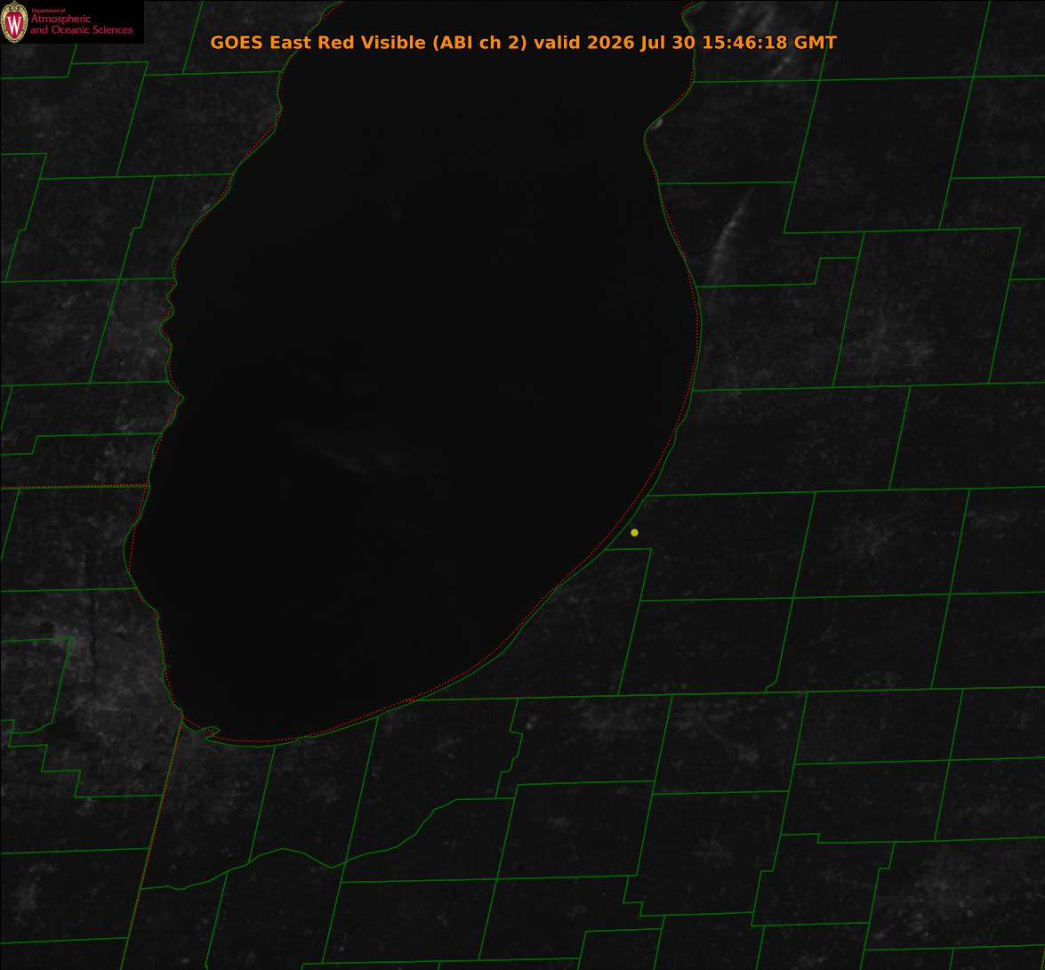Click the '(ABI ch 2)' channel label
The width and height of the screenshot is (1045, 970).
[479, 42]
